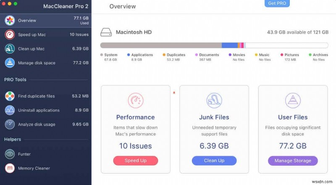Click the Manage disk space pyramid icon
Image resolution: width=336 pixels, height=185 pixels.
point(10,63)
